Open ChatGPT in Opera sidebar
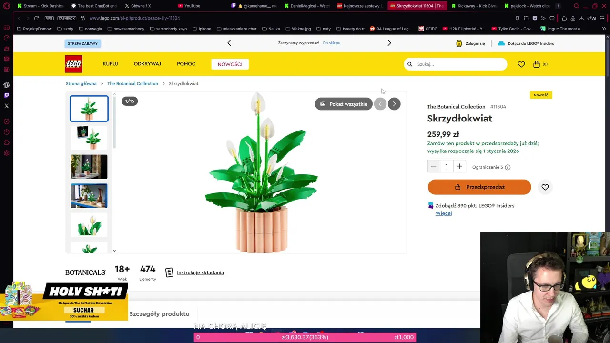Viewport: 610px width, 343px height. pyautogui.click(x=6, y=85)
